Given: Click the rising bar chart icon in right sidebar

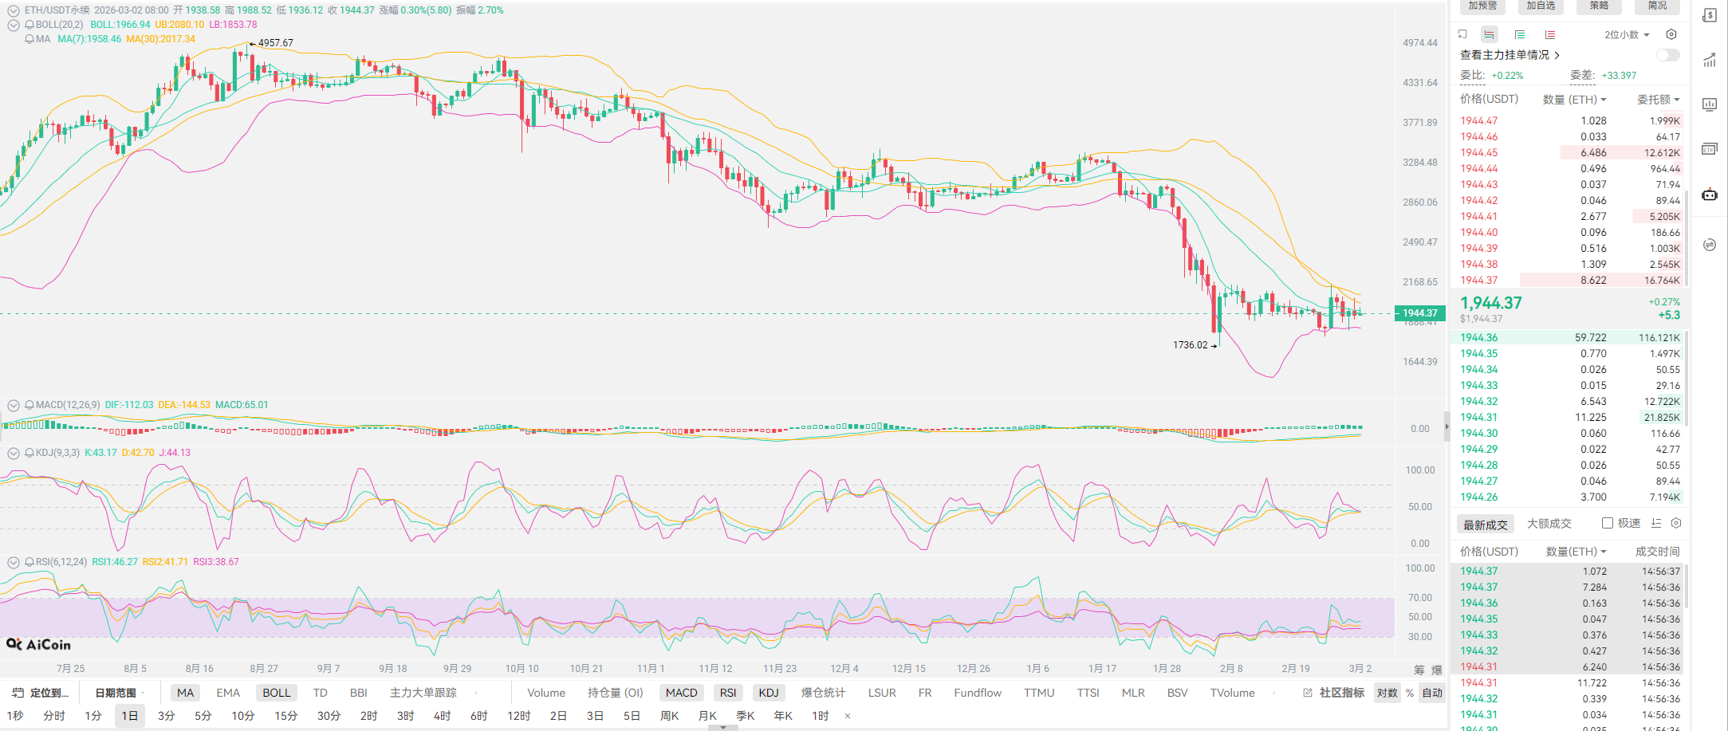Looking at the screenshot, I should [1710, 61].
